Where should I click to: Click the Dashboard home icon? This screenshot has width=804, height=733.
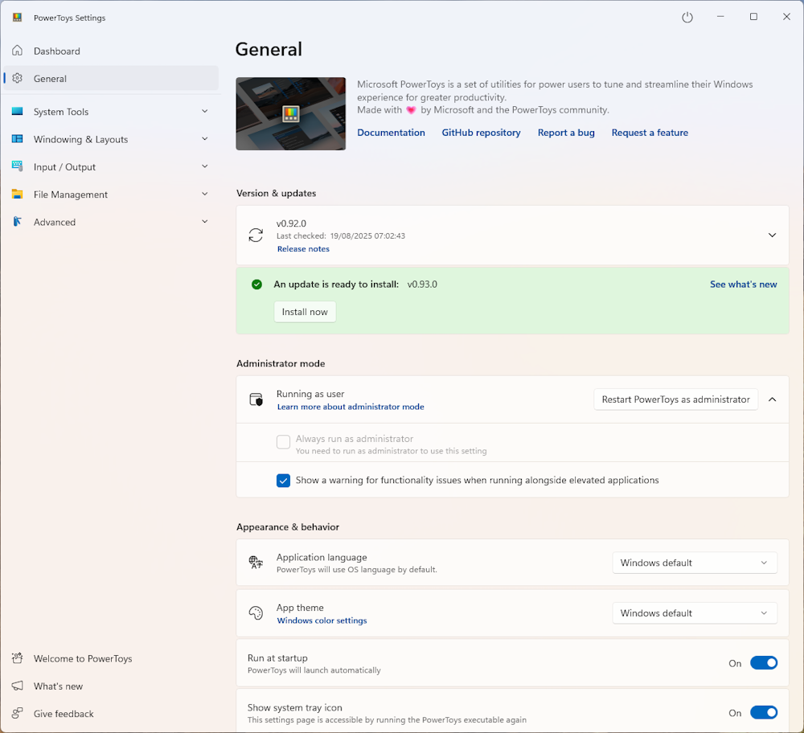[18, 51]
